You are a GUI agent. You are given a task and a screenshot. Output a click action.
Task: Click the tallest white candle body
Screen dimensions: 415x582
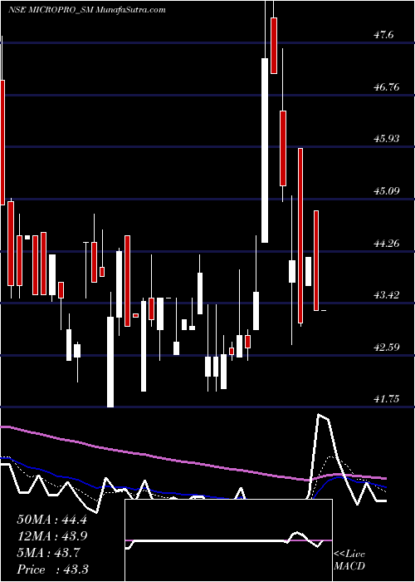265,150
